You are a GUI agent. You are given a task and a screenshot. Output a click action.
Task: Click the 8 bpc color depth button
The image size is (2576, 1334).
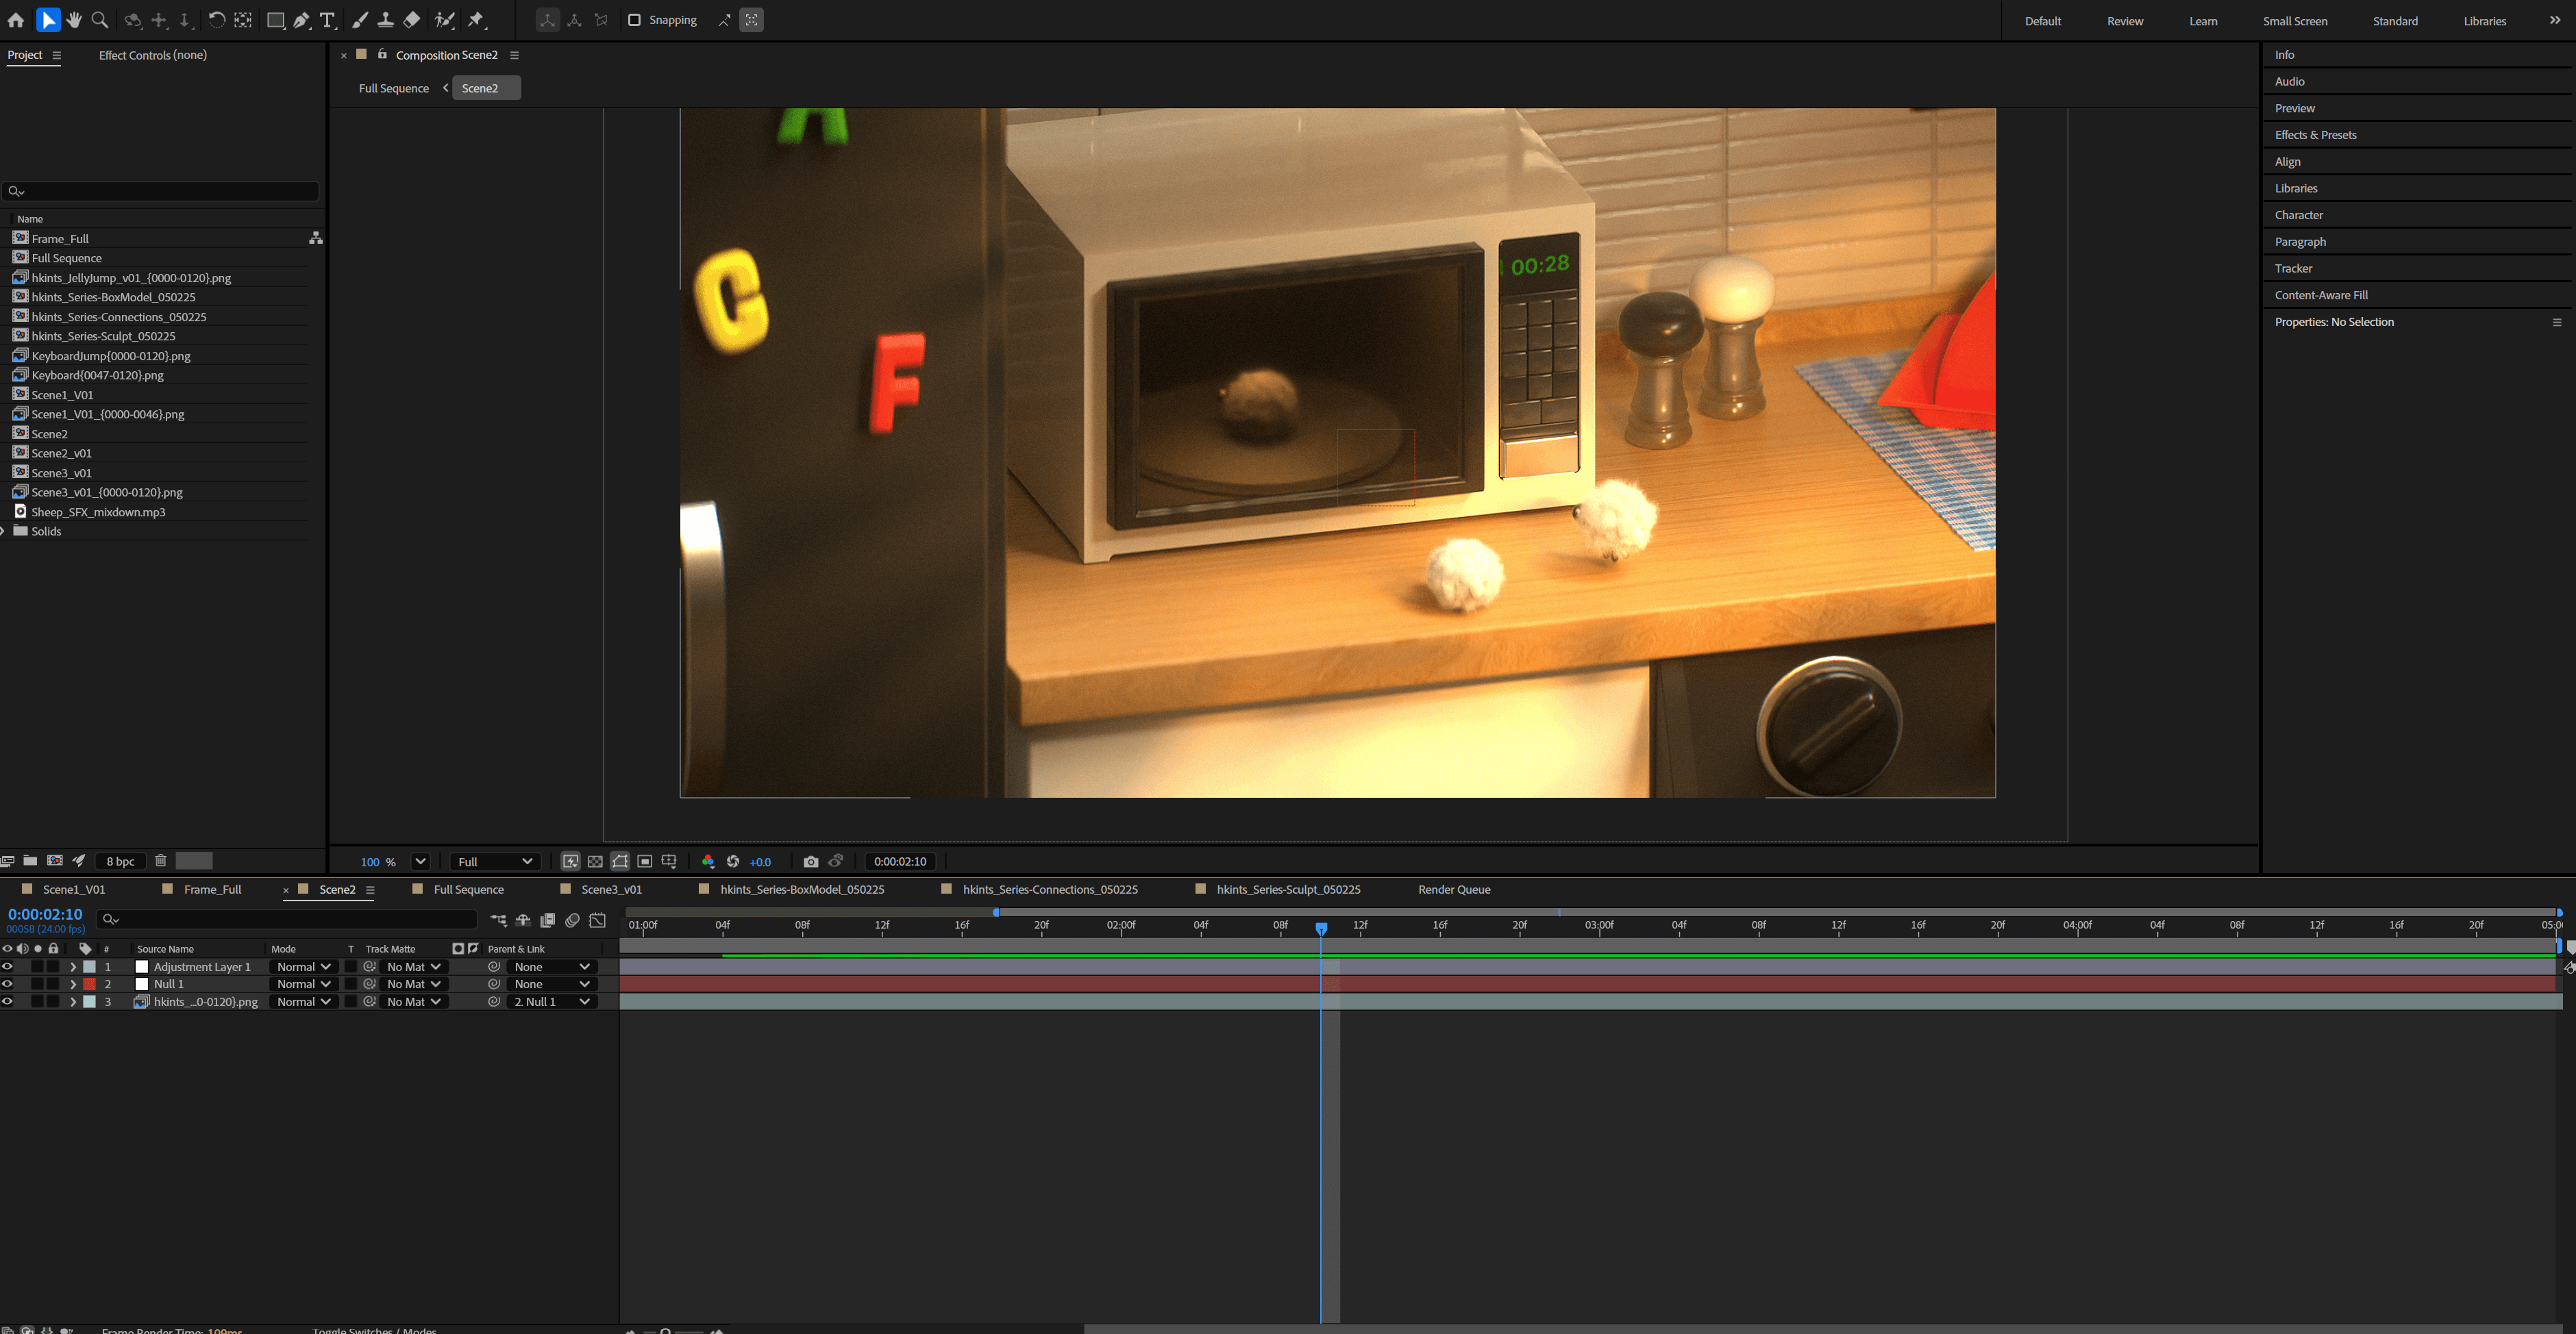point(120,861)
